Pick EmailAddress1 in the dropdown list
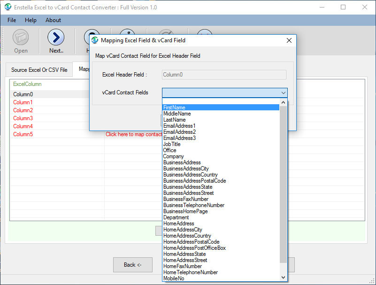The height and width of the screenshot is (285, 376). point(179,126)
